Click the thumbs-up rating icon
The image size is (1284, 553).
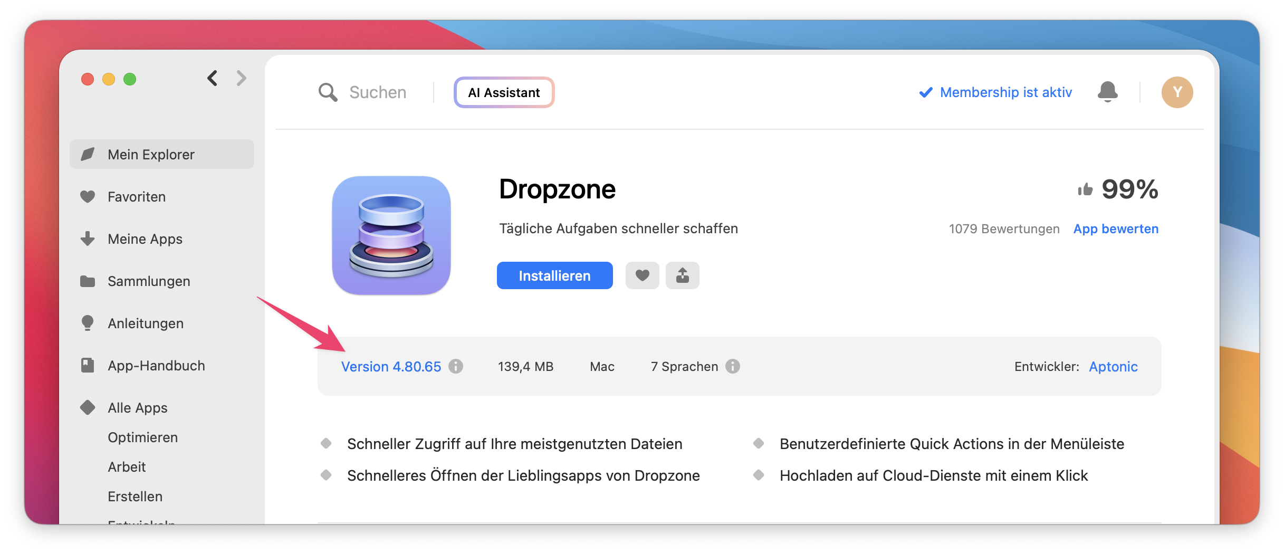1085,189
